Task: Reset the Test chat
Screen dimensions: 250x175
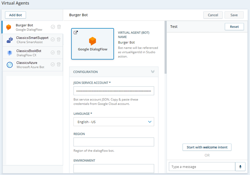Action: [234, 27]
